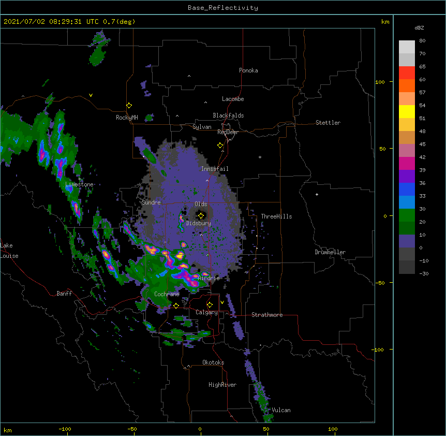This screenshot has height=436, width=446.
Task: Click the Sundre label
Action: pos(151,202)
